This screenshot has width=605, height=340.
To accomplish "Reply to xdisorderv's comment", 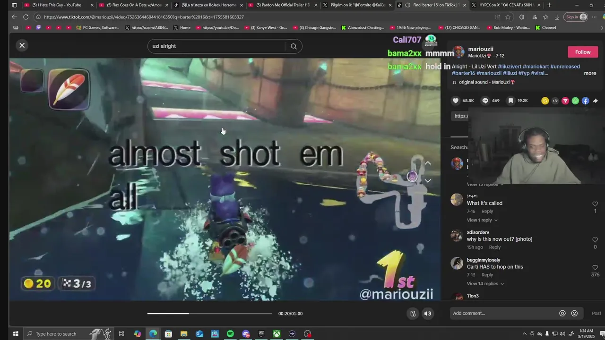I will pos(494,247).
